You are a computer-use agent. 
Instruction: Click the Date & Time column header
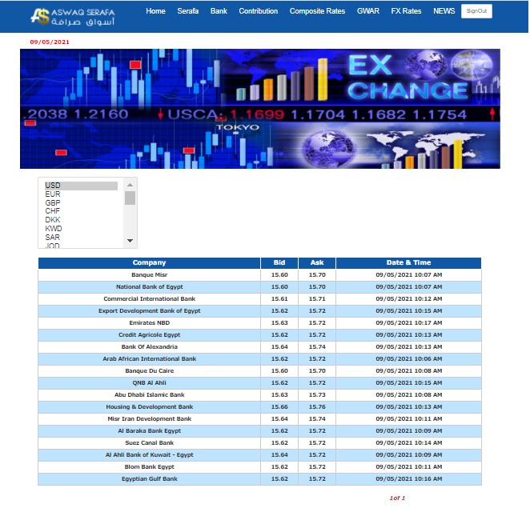(x=409, y=263)
